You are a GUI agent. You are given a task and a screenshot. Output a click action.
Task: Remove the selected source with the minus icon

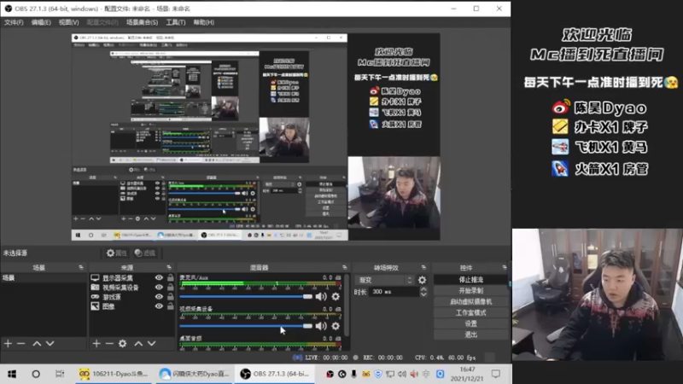click(109, 344)
